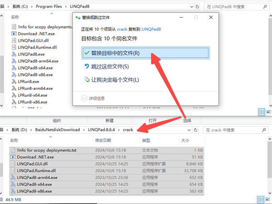This screenshot has height=204, width=272.
Task: Select LINQPad8-x64.exe icon in top window
Action: (x=14, y=68)
